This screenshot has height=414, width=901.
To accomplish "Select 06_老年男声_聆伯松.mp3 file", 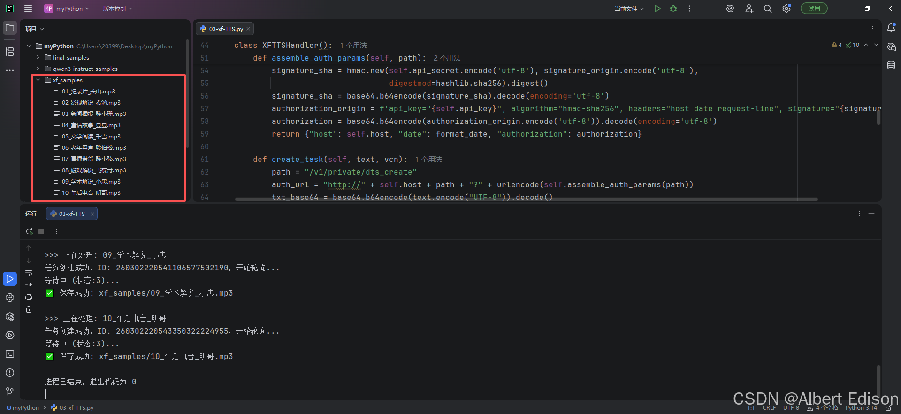I will [94, 147].
